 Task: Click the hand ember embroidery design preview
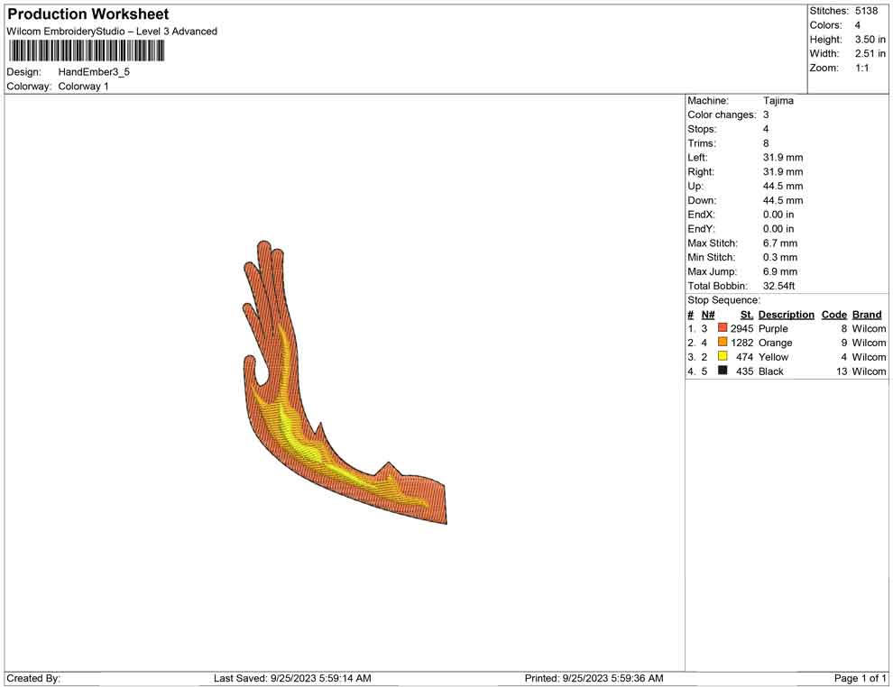pos(344,382)
